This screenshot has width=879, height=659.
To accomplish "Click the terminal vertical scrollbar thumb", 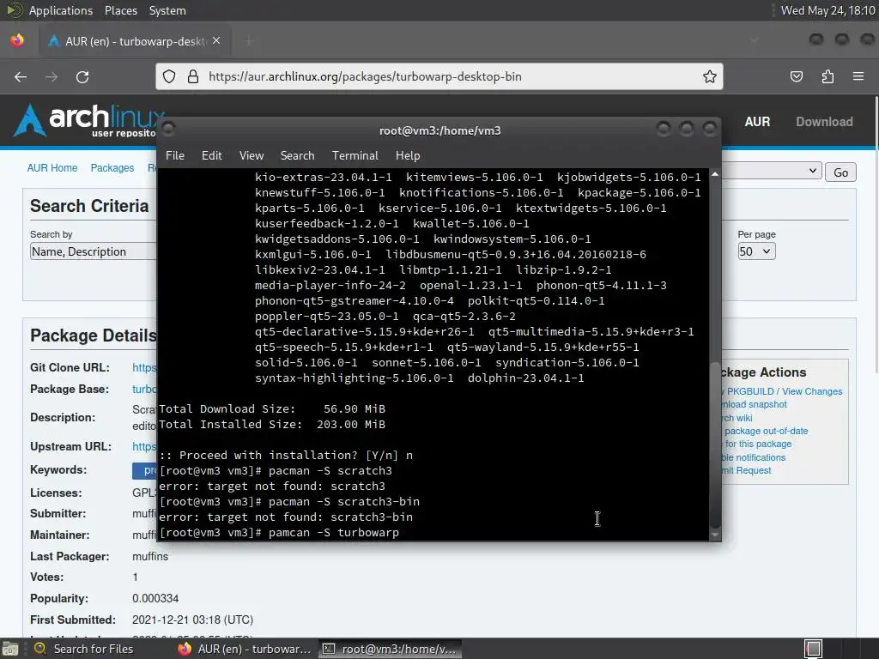I will [715, 445].
